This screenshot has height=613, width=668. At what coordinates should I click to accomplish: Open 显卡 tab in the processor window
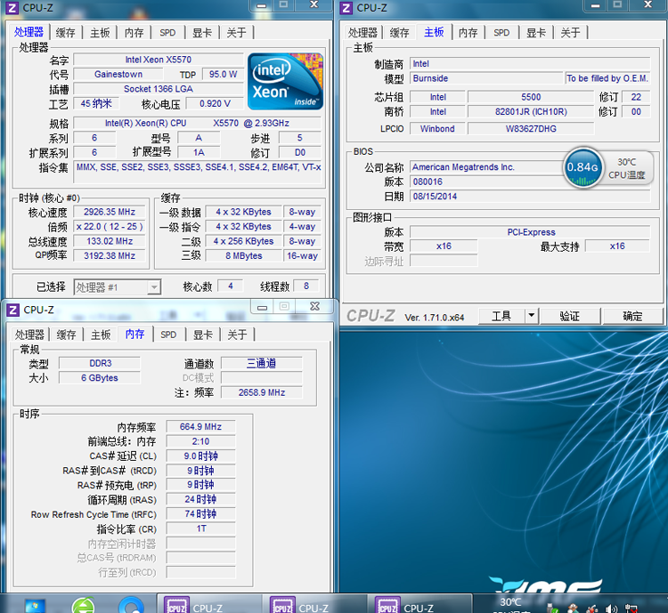[202, 33]
